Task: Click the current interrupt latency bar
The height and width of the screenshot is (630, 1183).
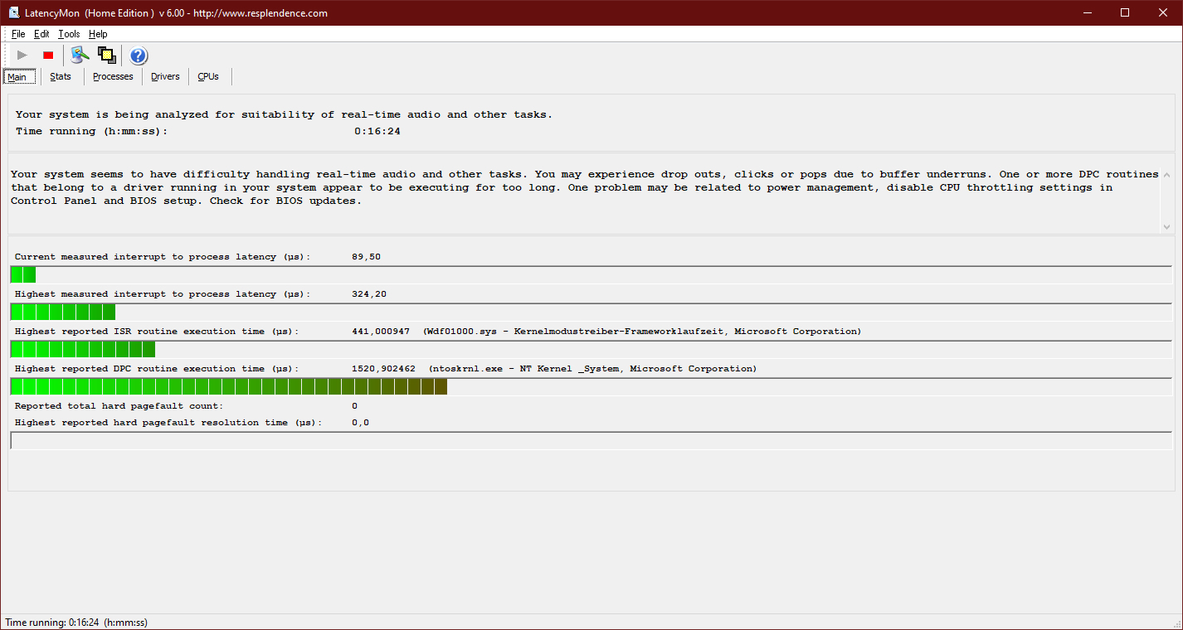Action: [x=591, y=275]
